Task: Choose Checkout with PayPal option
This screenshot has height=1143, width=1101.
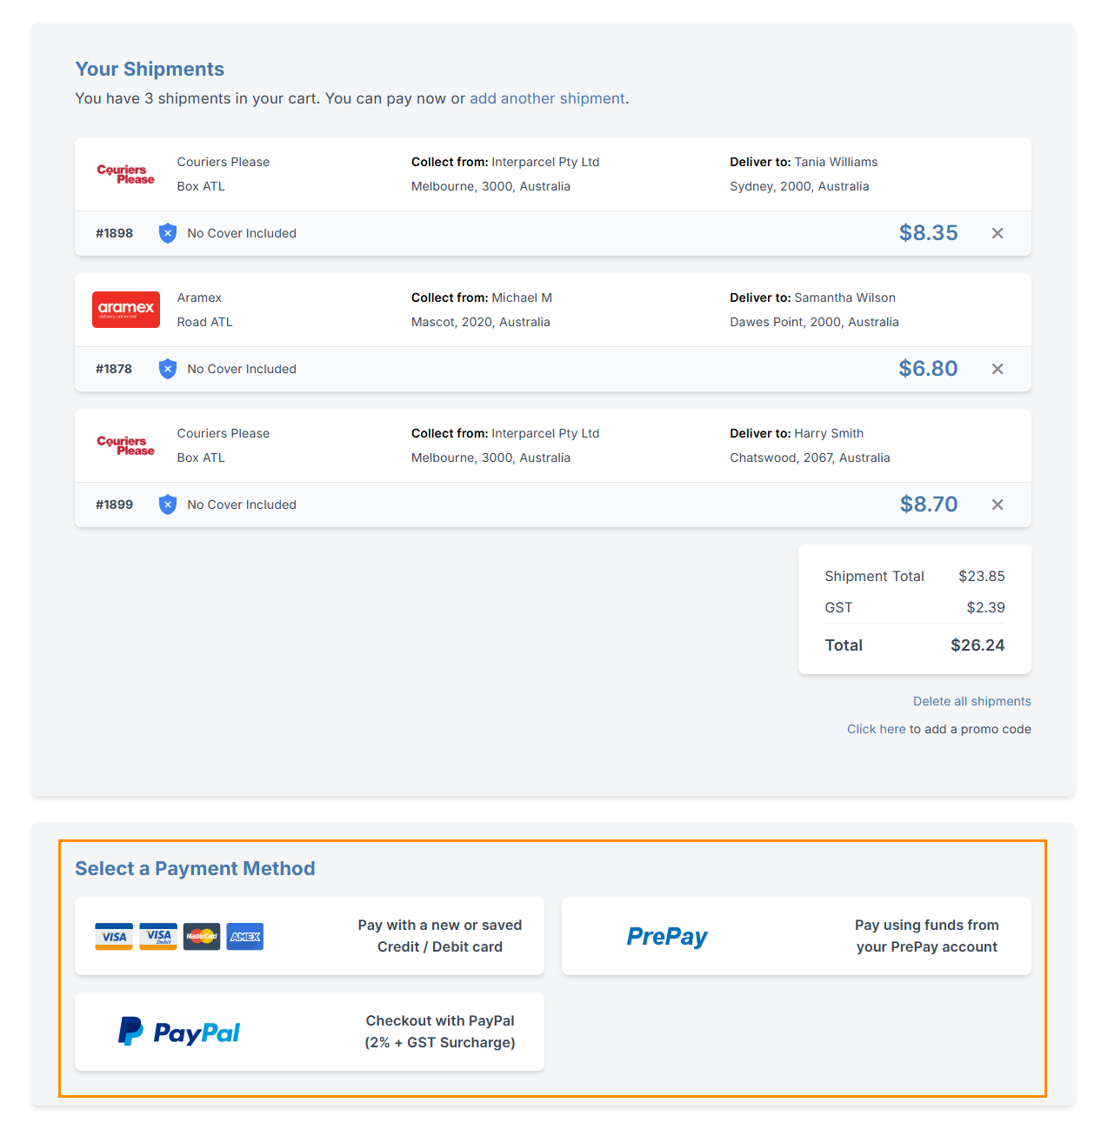Action: (439, 1032)
